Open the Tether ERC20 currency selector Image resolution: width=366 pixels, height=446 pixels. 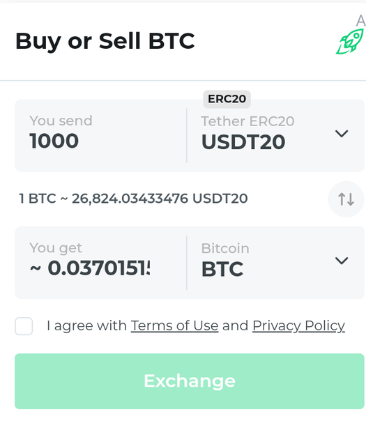pyautogui.click(x=275, y=135)
